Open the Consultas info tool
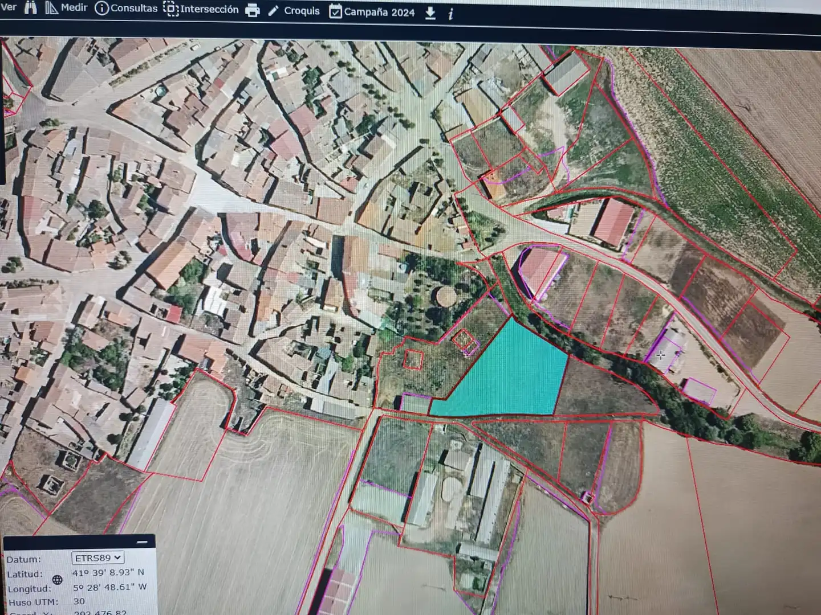Image resolution: width=821 pixels, height=615 pixels. click(126, 9)
